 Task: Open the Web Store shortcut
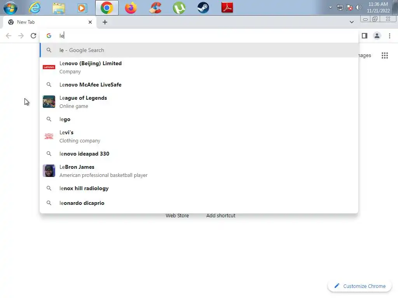coord(177,216)
